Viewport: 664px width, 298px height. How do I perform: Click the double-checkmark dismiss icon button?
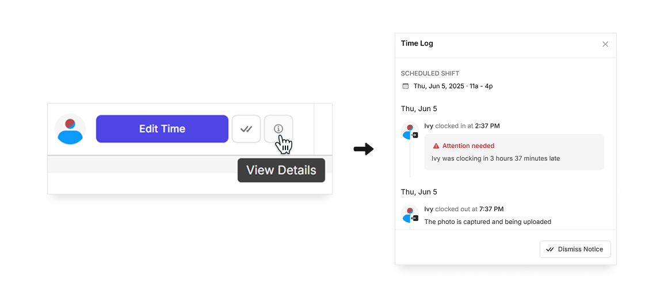246,129
